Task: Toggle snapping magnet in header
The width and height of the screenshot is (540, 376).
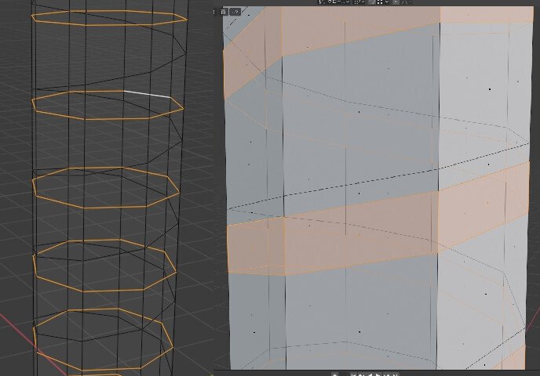Action: pos(372,2)
